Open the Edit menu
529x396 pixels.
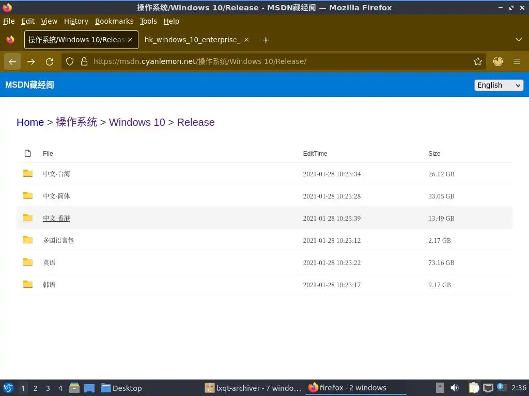point(28,21)
